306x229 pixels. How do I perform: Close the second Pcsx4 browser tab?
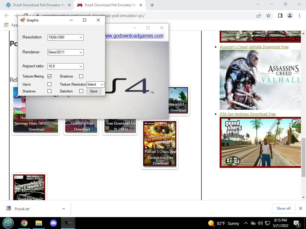(141, 5)
